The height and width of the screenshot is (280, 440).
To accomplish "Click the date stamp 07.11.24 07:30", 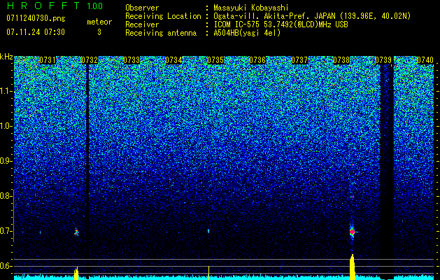I will tap(36, 32).
